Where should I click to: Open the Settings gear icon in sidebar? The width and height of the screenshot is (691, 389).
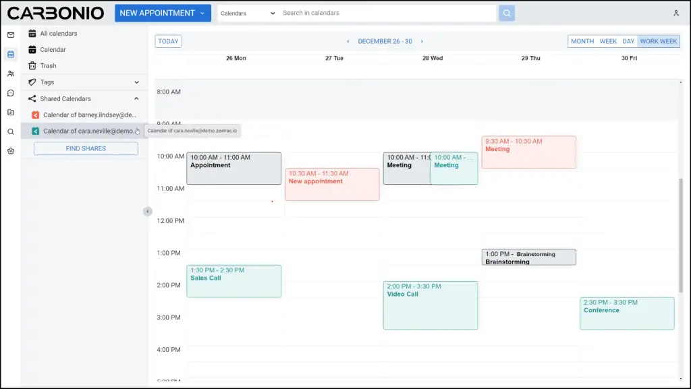tap(11, 151)
